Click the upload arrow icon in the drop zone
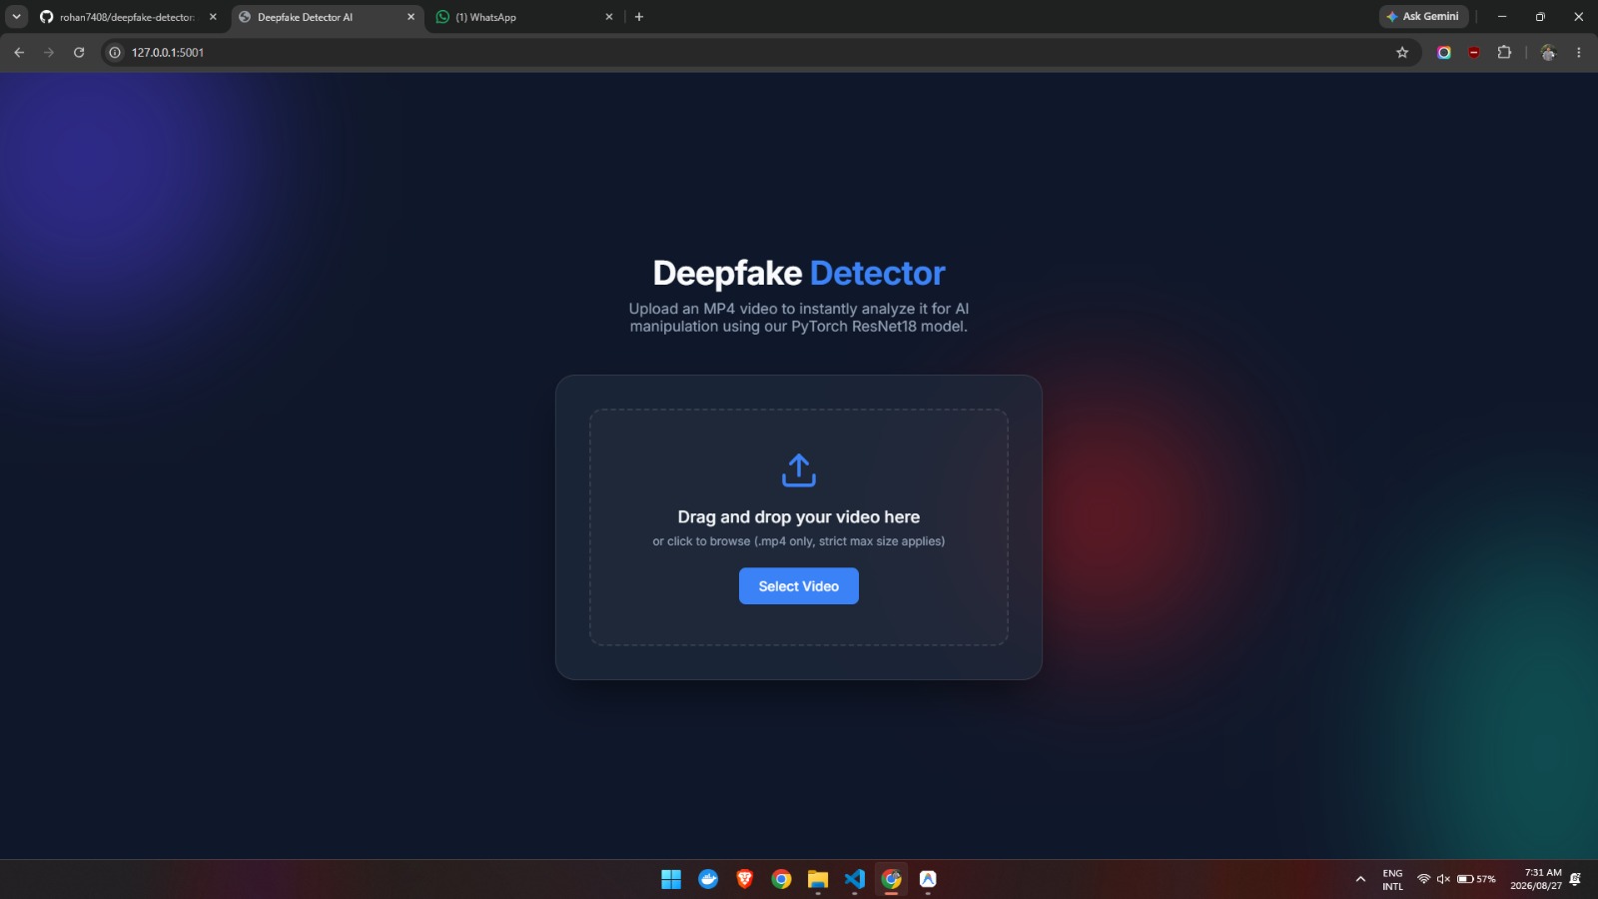 pyautogui.click(x=799, y=469)
